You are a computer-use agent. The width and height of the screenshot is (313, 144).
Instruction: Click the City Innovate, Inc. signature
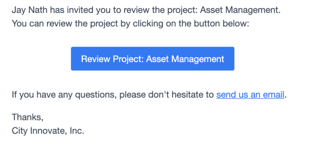(x=48, y=131)
